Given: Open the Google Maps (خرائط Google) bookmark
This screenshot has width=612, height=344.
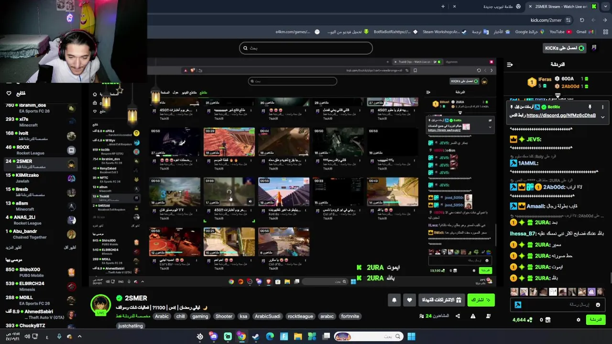Looking at the screenshot, I should [529, 32].
